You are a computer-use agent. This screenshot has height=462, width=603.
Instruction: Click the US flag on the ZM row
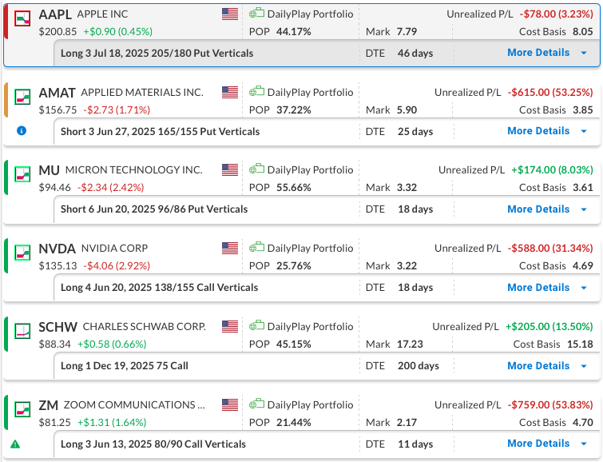tap(230, 404)
